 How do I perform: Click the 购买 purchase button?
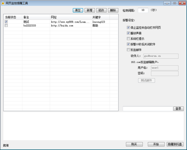pyautogui.click(x=134, y=144)
